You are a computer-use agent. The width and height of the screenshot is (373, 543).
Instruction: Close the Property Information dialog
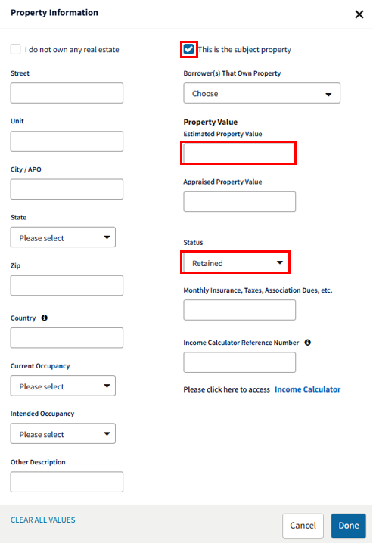pyautogui.click(x=359, y=14)
